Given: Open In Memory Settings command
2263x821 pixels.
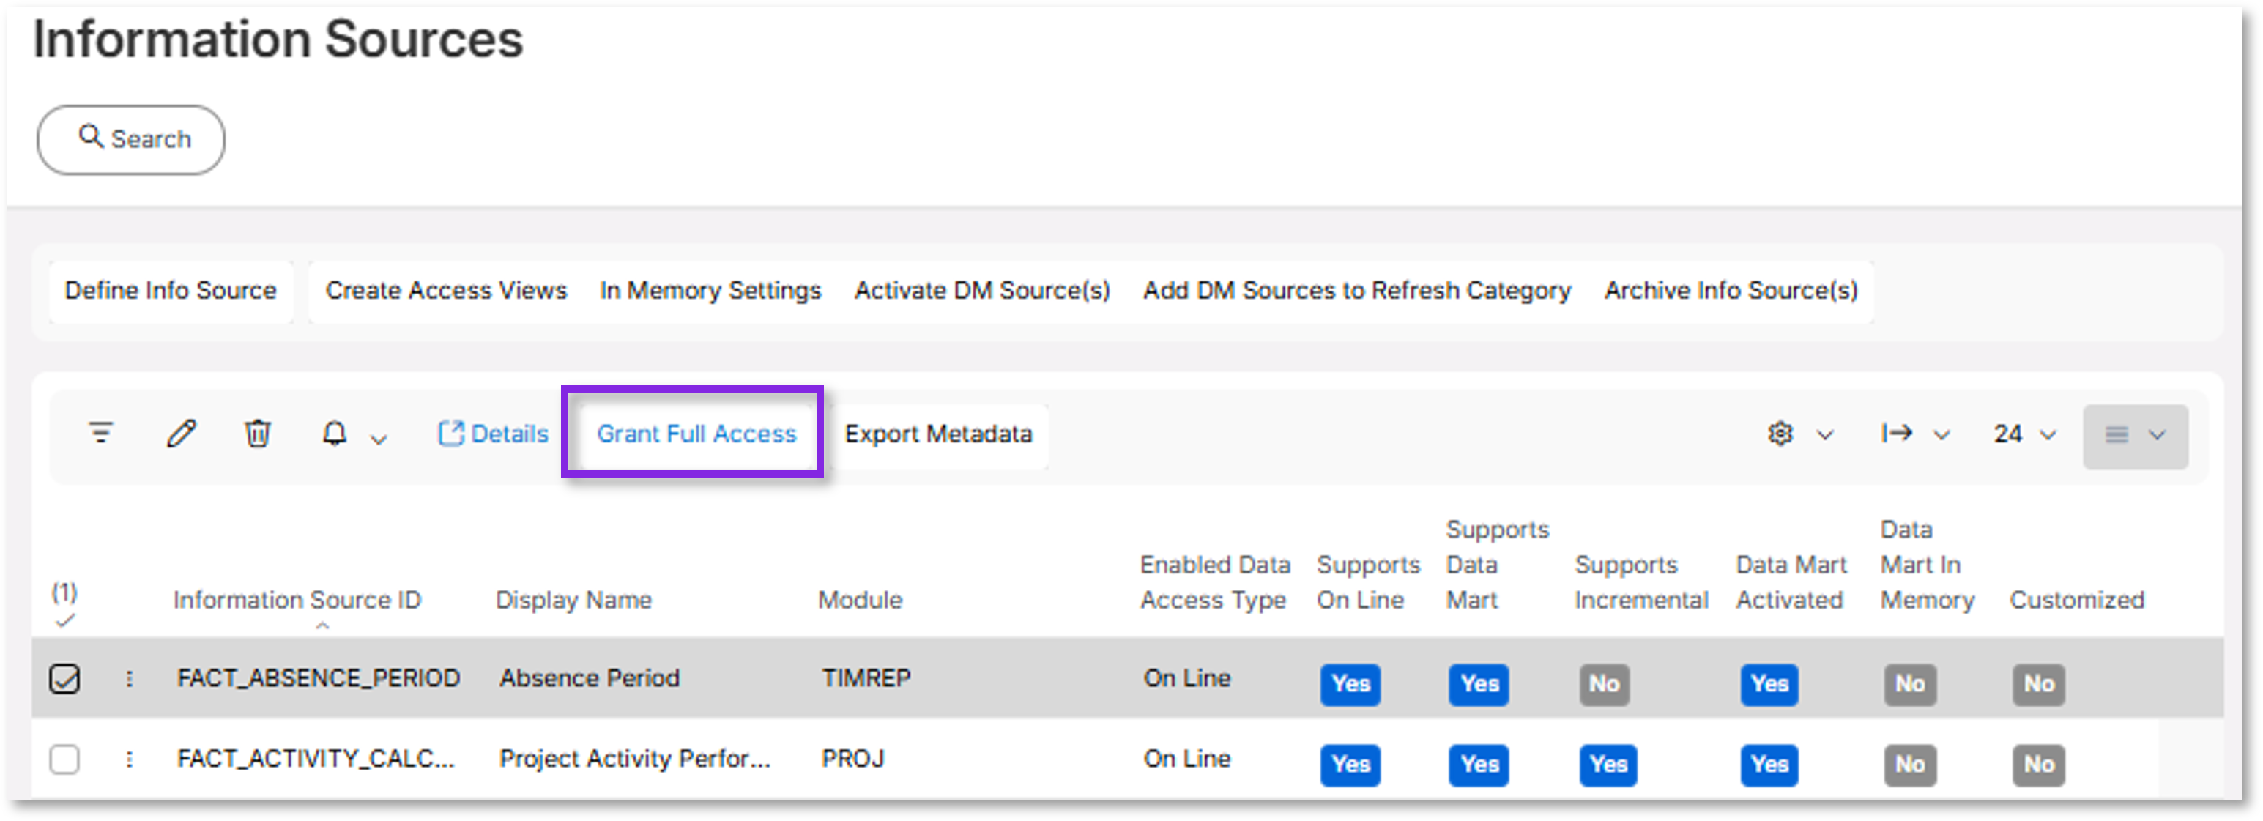Looking at the screenshot, I should pos(710,291).
